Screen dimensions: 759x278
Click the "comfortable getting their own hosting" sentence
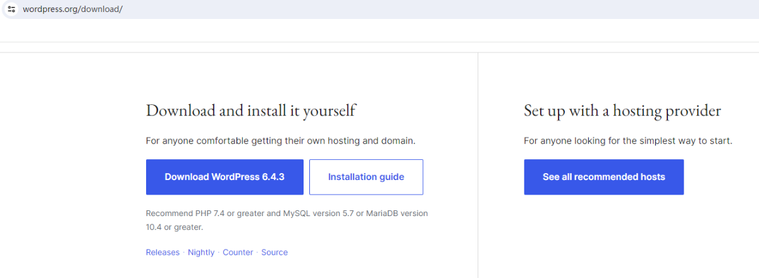pos(280,141)
